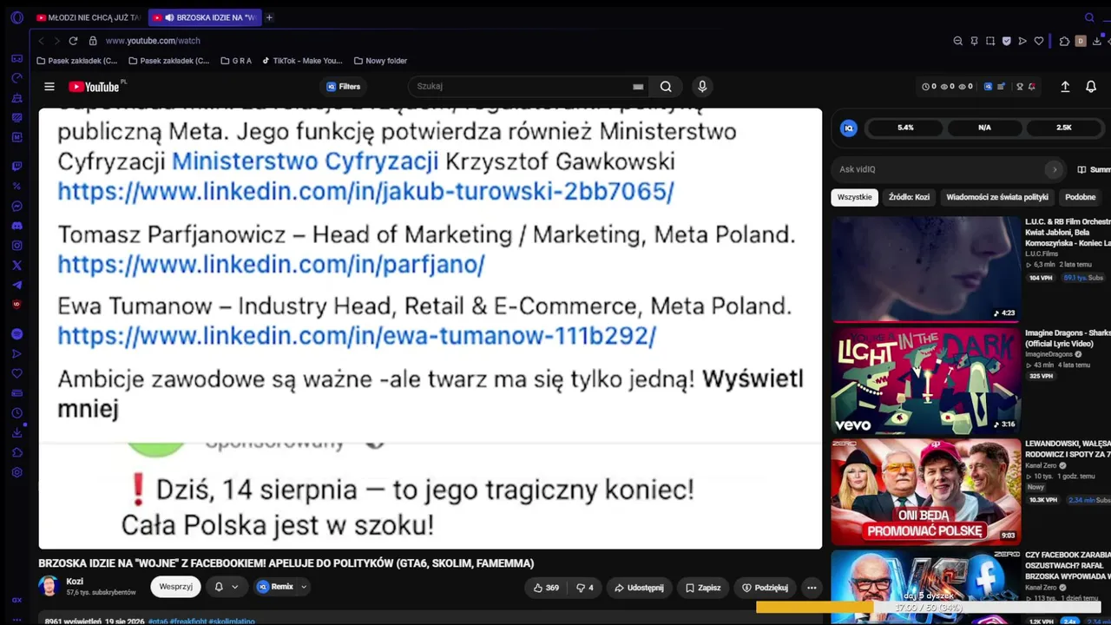1111x625 pixels.
Task: Take a snapshot with the browser toolbar icon
Action: point(990,41)
